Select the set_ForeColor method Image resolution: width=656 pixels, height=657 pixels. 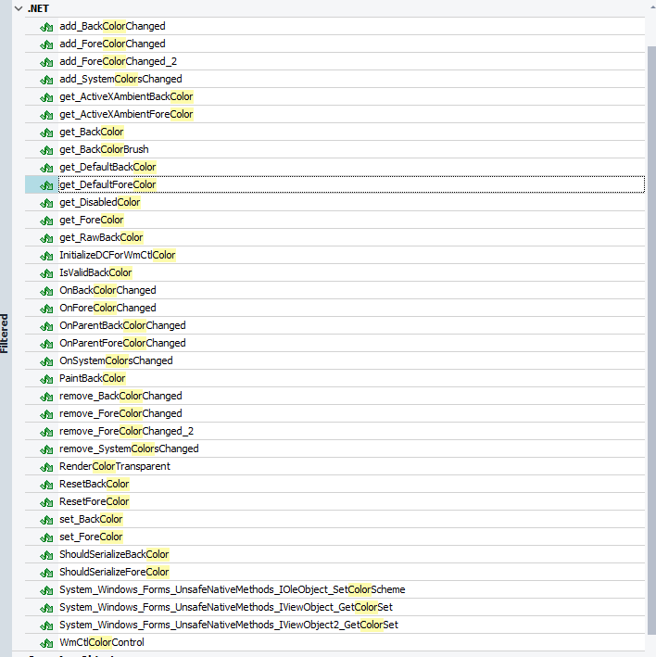334,537
